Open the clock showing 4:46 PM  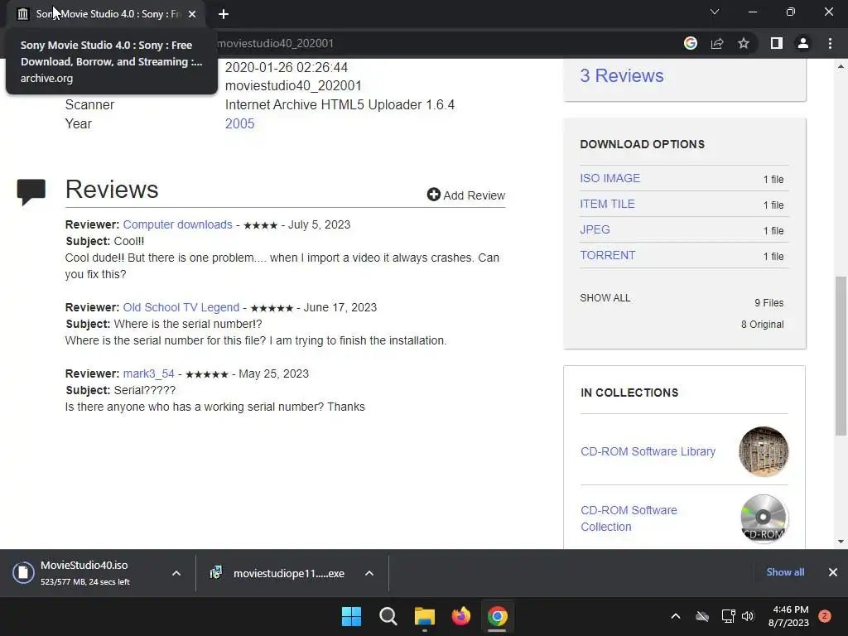tap(789, 616)
